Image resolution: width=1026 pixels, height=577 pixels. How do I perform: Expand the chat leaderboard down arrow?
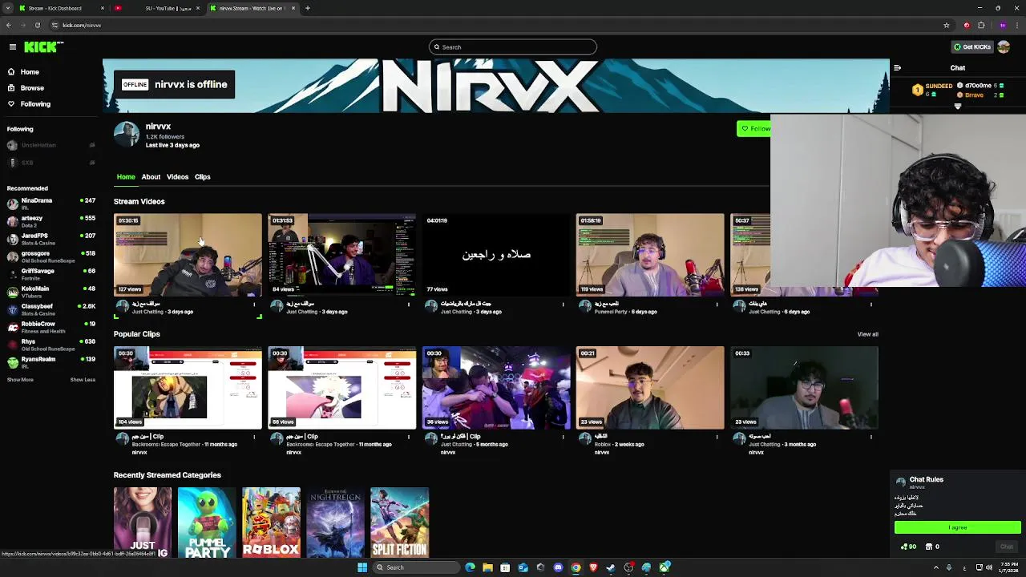(x=958, y=107)
